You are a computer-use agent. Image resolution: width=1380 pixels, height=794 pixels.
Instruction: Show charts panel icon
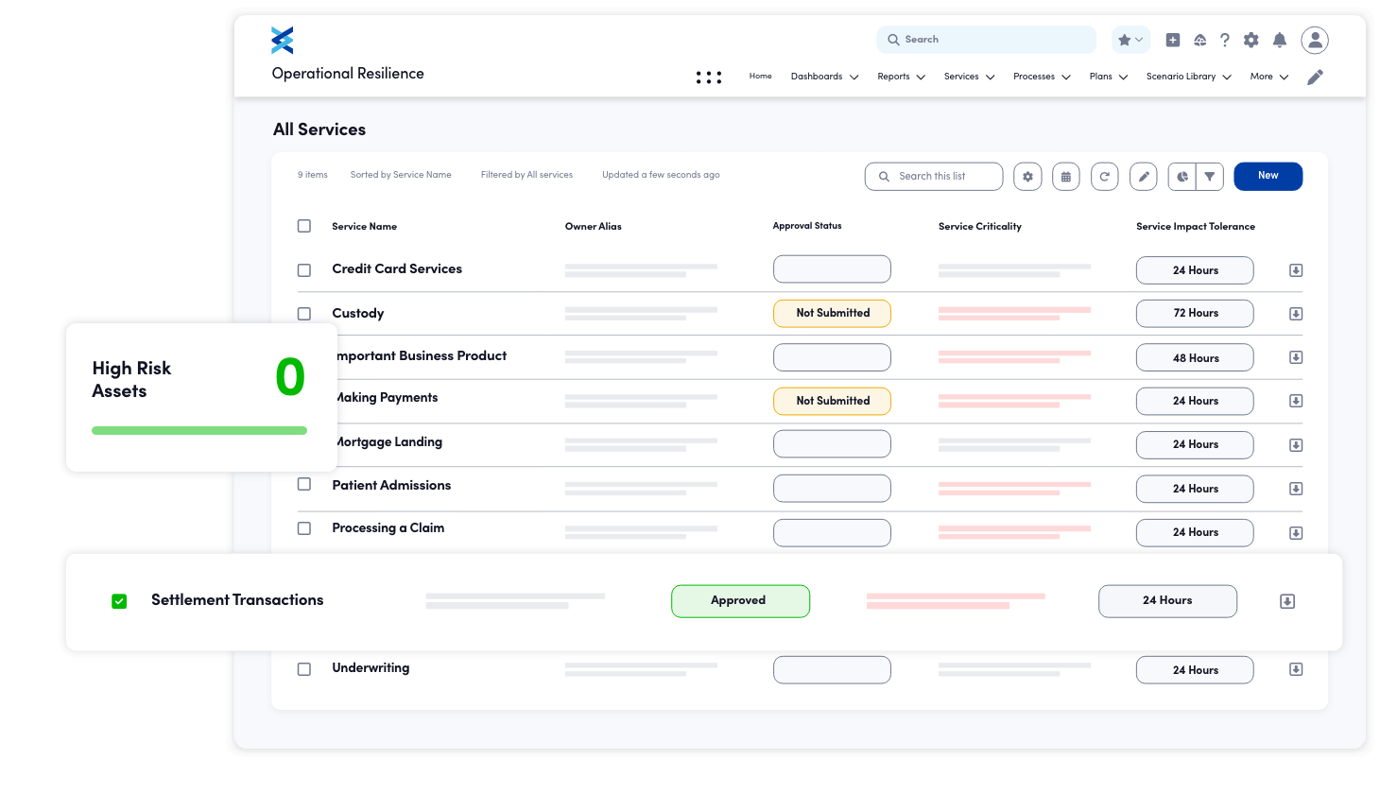click(1182, 177)
